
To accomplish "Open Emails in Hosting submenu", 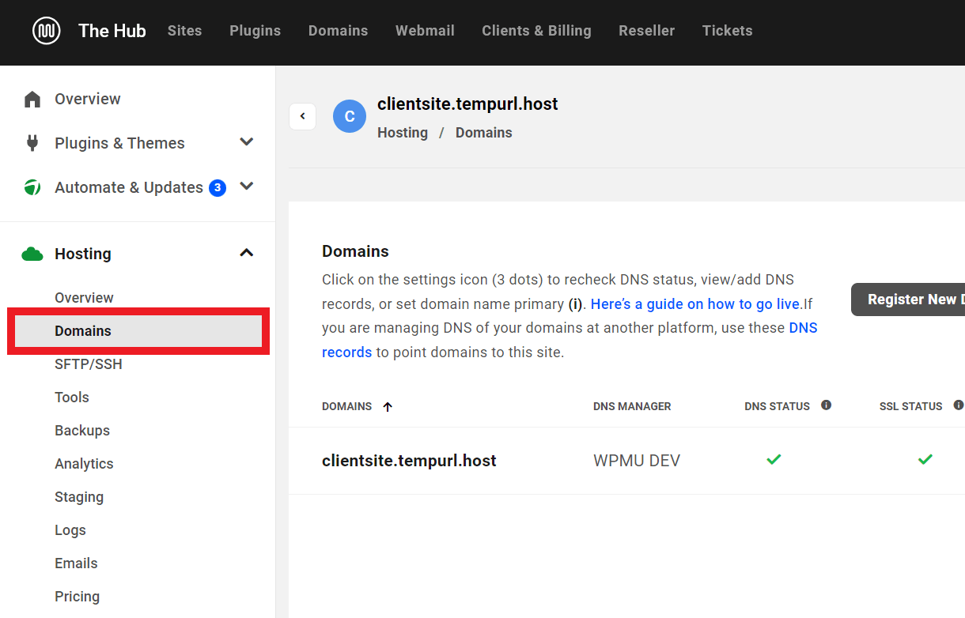I will [76, 563].
